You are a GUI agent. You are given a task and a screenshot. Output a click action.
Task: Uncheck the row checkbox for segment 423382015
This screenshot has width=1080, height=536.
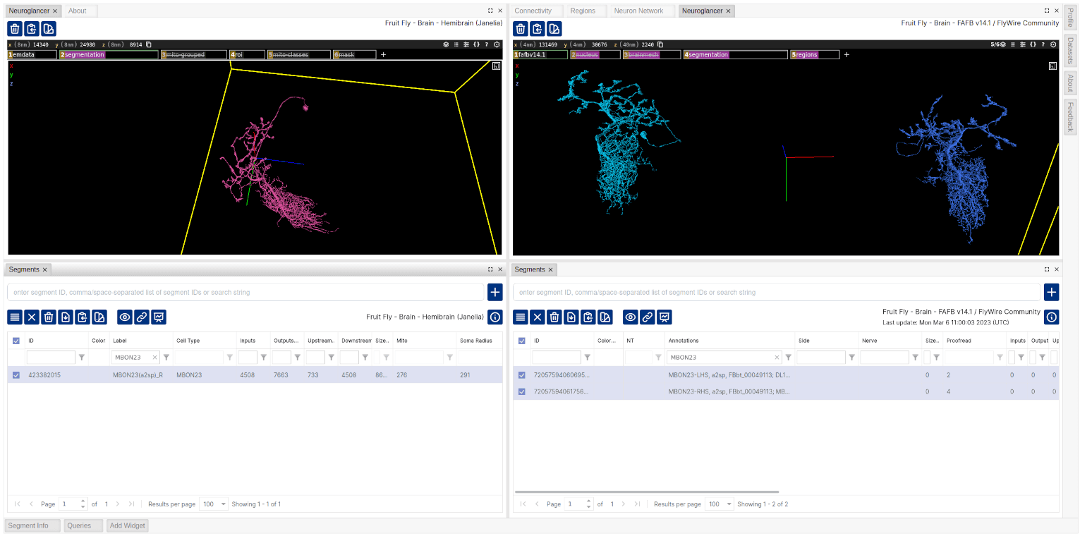click(16, 374)
